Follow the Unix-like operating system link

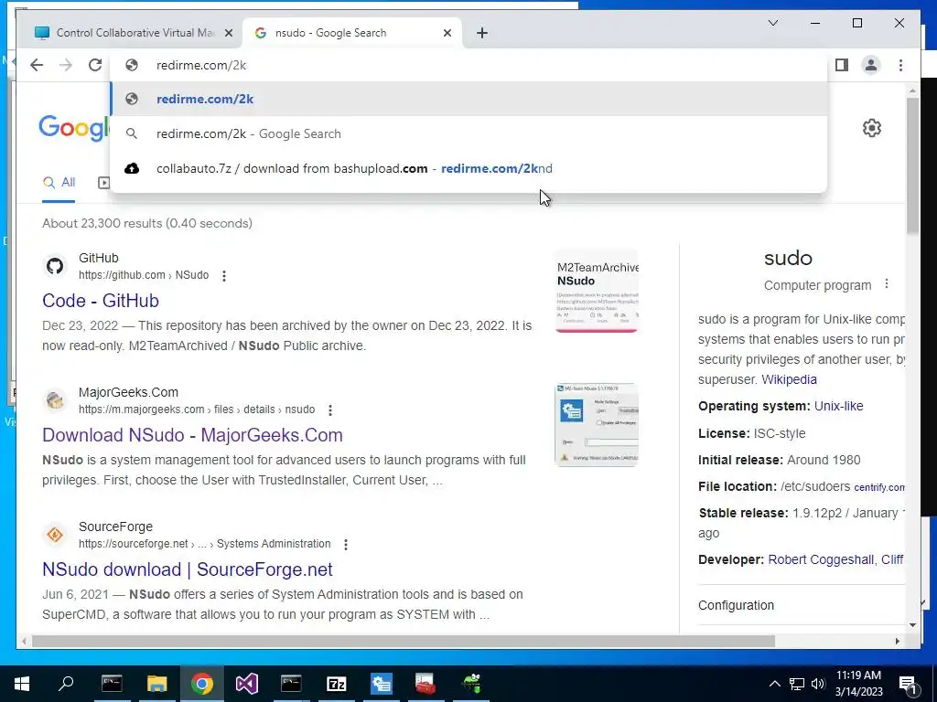tap(838, 406)
